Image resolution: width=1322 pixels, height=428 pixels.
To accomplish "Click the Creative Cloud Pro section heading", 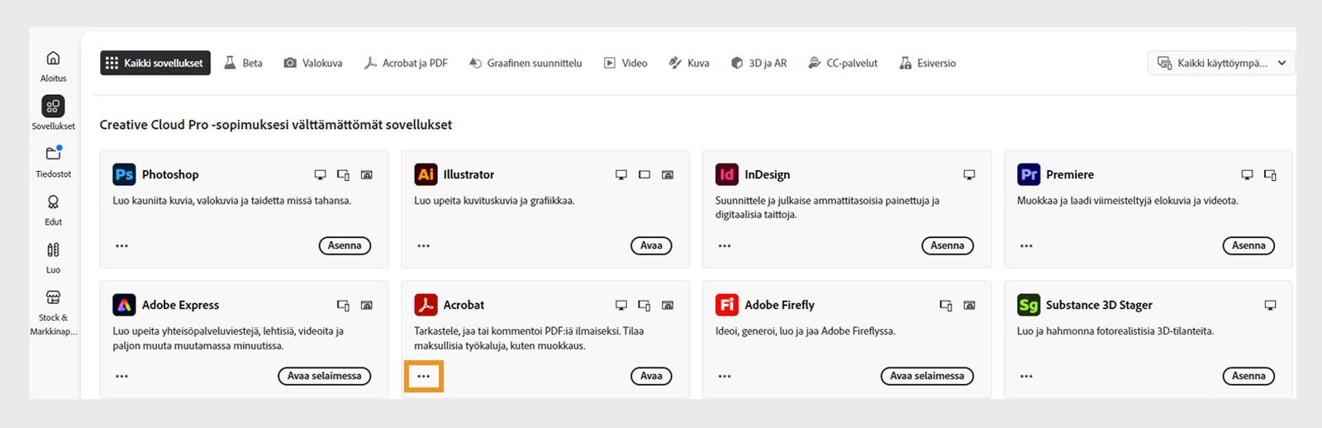I will [x=276, y=125].
